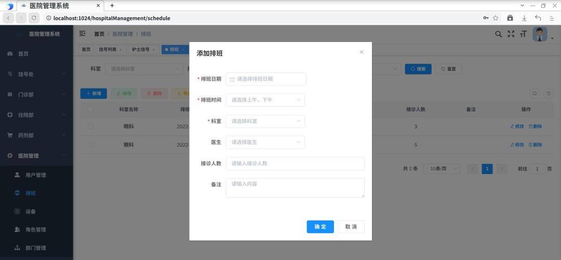Open the user avatar menu
This screenshot has width=561, height=260.
pyautogui.click(x=540, y=34)
